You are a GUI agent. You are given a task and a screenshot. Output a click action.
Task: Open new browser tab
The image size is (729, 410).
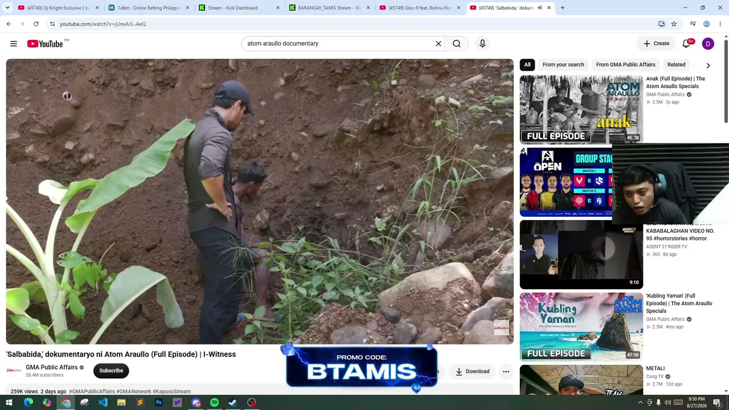[x=563, y=8]
